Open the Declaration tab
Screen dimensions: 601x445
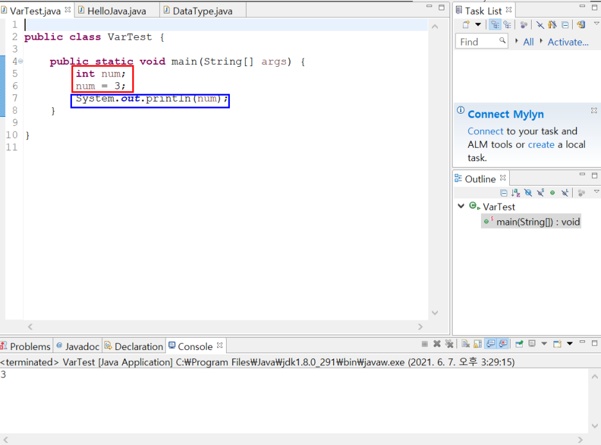[x=134, y=347]
